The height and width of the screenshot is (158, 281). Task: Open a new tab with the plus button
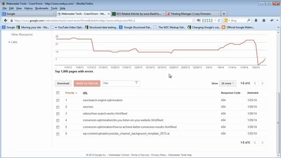pyautogui.click(x=224, y=14)
